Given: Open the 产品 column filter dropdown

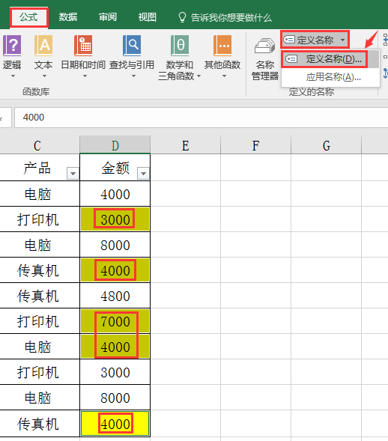Looking at the screenshot, I should coord(73,173).
